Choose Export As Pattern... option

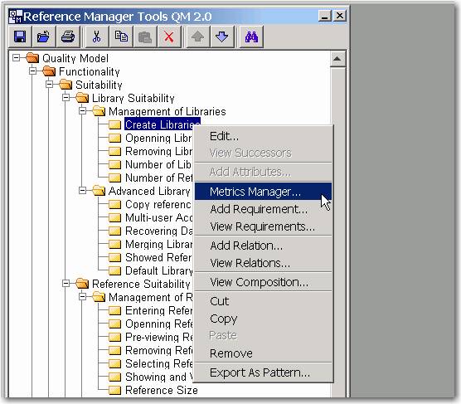[260, 372]
